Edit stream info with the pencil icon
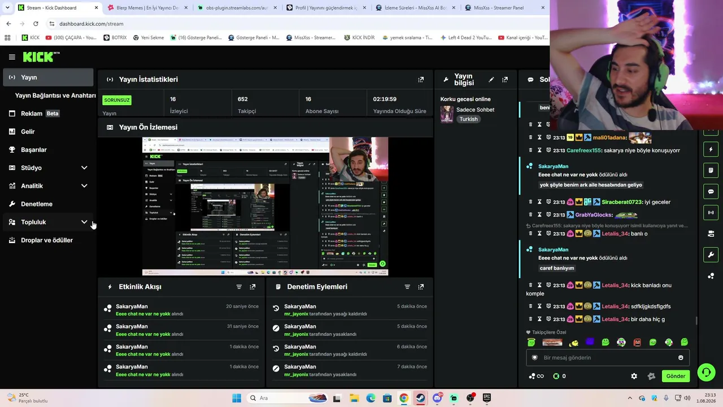This screenshot has height=407, width=723. tap(491, 80)
